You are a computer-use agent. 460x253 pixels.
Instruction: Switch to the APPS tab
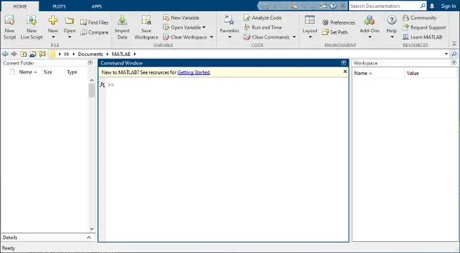pyautogui.click(x=96, y=6)
